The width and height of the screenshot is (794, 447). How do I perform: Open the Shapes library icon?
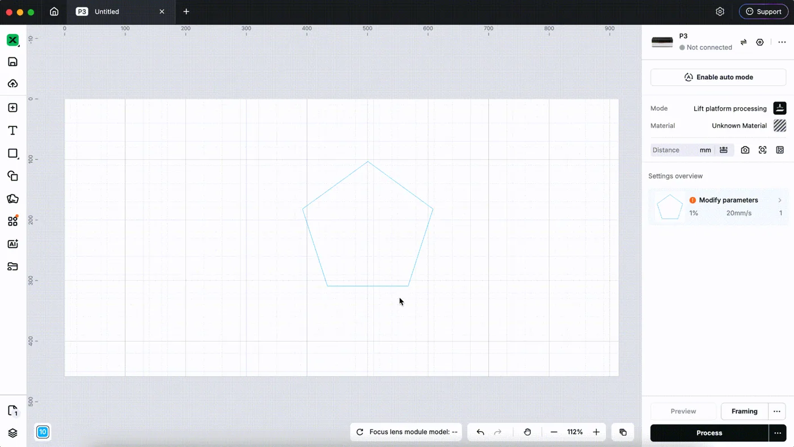point(12,176)
